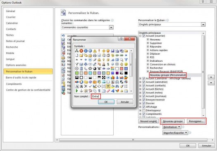217x151 pixels.
Task: Pick the green square swatch
Action: [77, 73]
